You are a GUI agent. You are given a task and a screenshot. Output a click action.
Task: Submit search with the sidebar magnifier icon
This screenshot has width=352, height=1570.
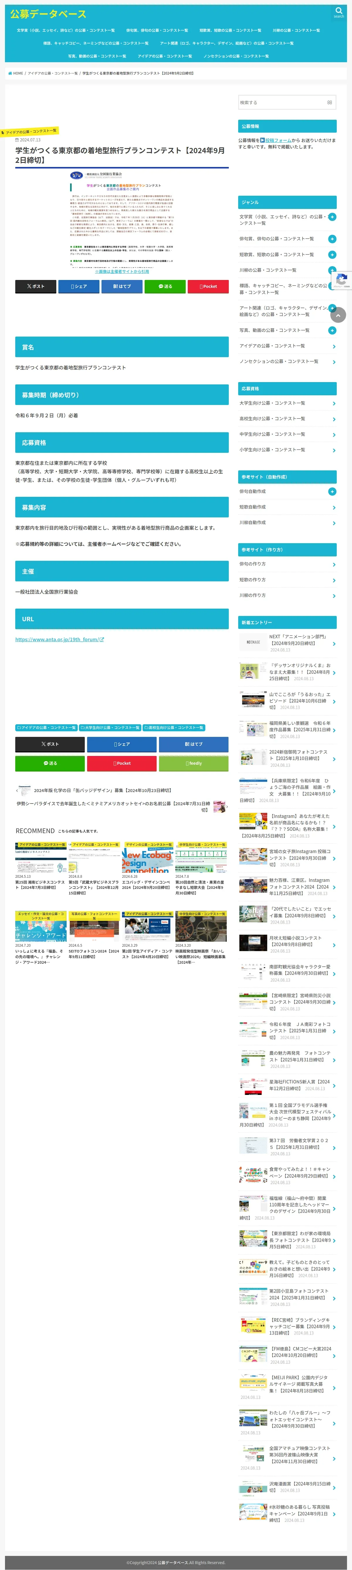(329, 102)
